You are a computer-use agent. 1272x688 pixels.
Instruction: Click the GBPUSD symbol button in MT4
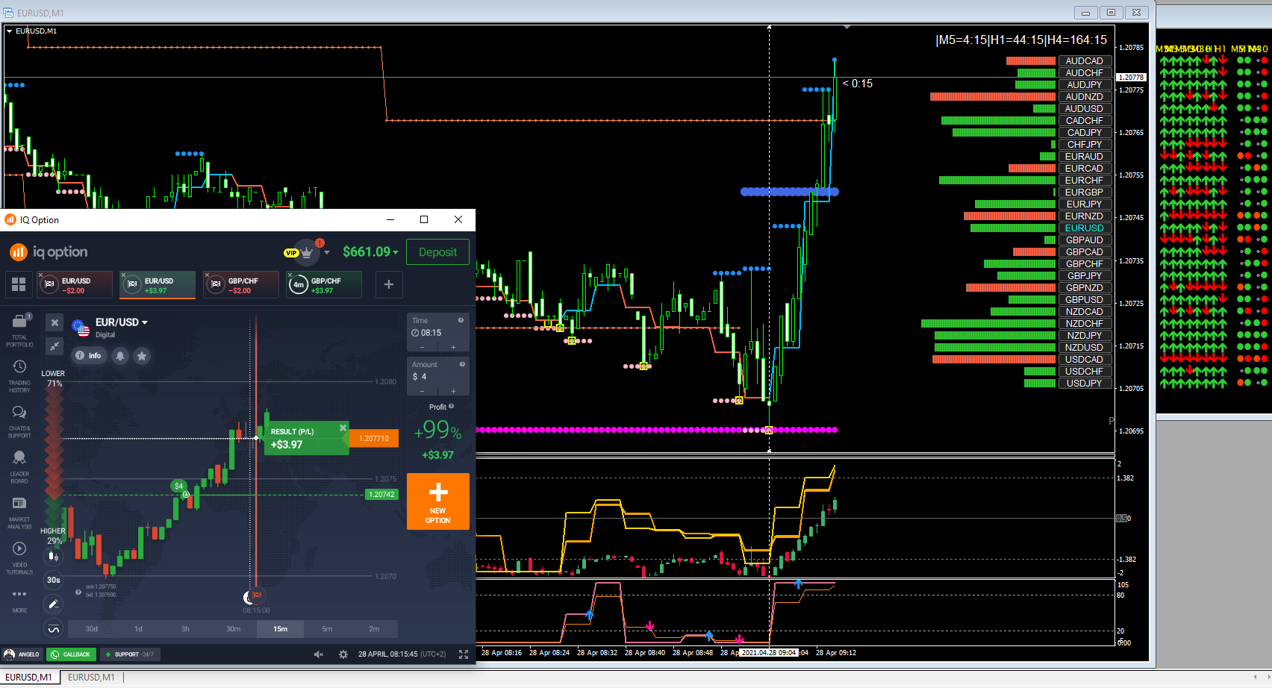[1085, 300]
